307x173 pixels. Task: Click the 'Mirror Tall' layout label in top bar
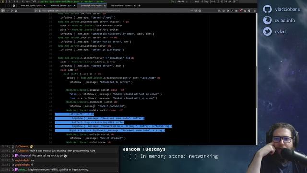pyautogui.click(x=29, y=2)
